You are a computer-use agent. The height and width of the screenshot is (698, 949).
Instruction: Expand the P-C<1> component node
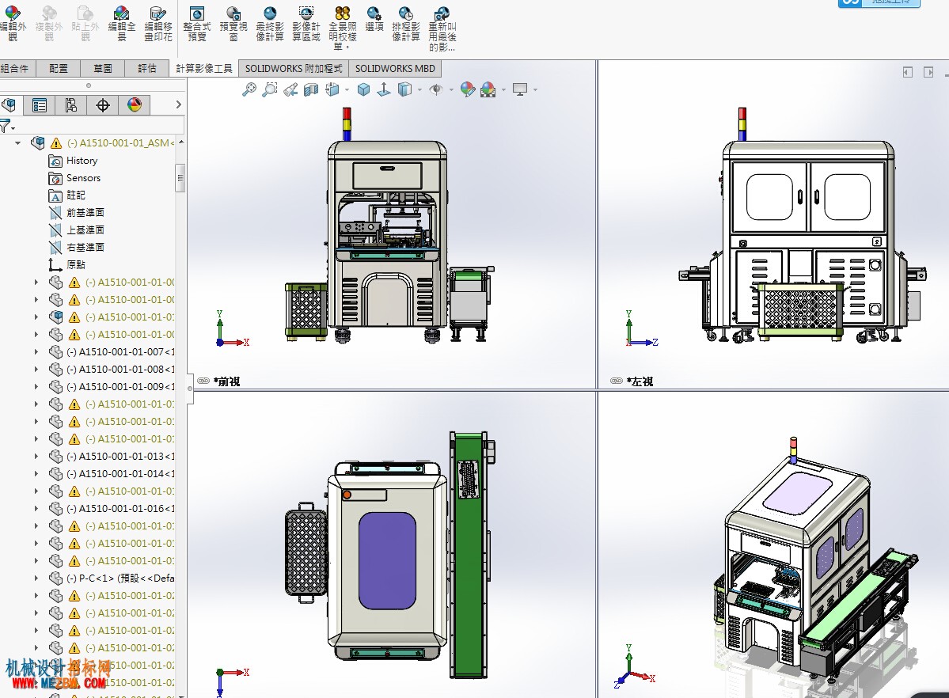click(x=36, y=579)
